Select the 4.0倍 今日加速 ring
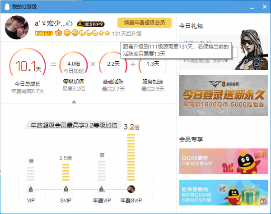271x214 pixels. tap(74, 64)
